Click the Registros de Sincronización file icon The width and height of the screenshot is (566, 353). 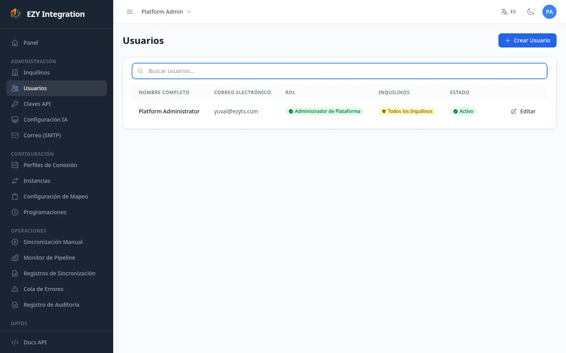click(15, 273)
